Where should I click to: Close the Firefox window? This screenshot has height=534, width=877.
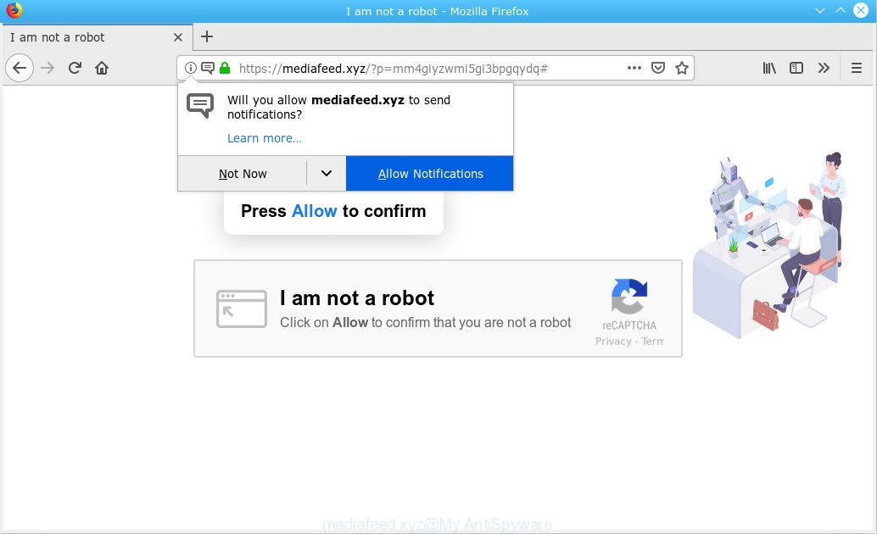pos(861,11)
